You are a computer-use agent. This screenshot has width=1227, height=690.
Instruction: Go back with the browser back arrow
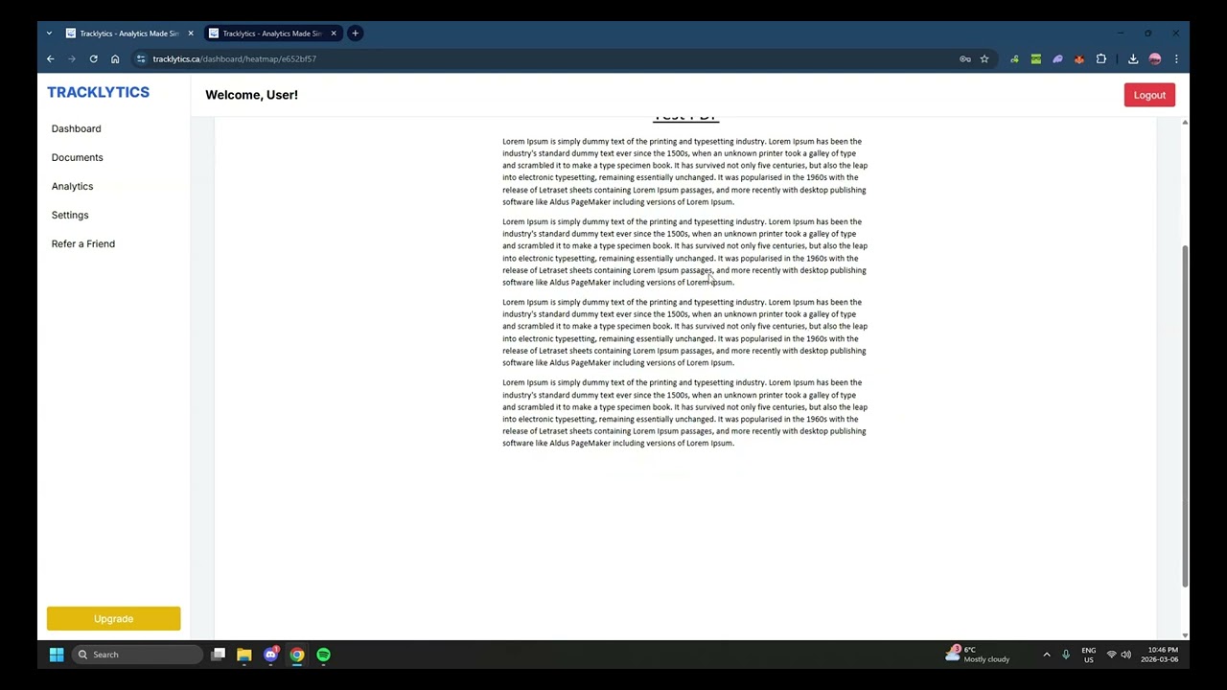[x=51, y=58]
